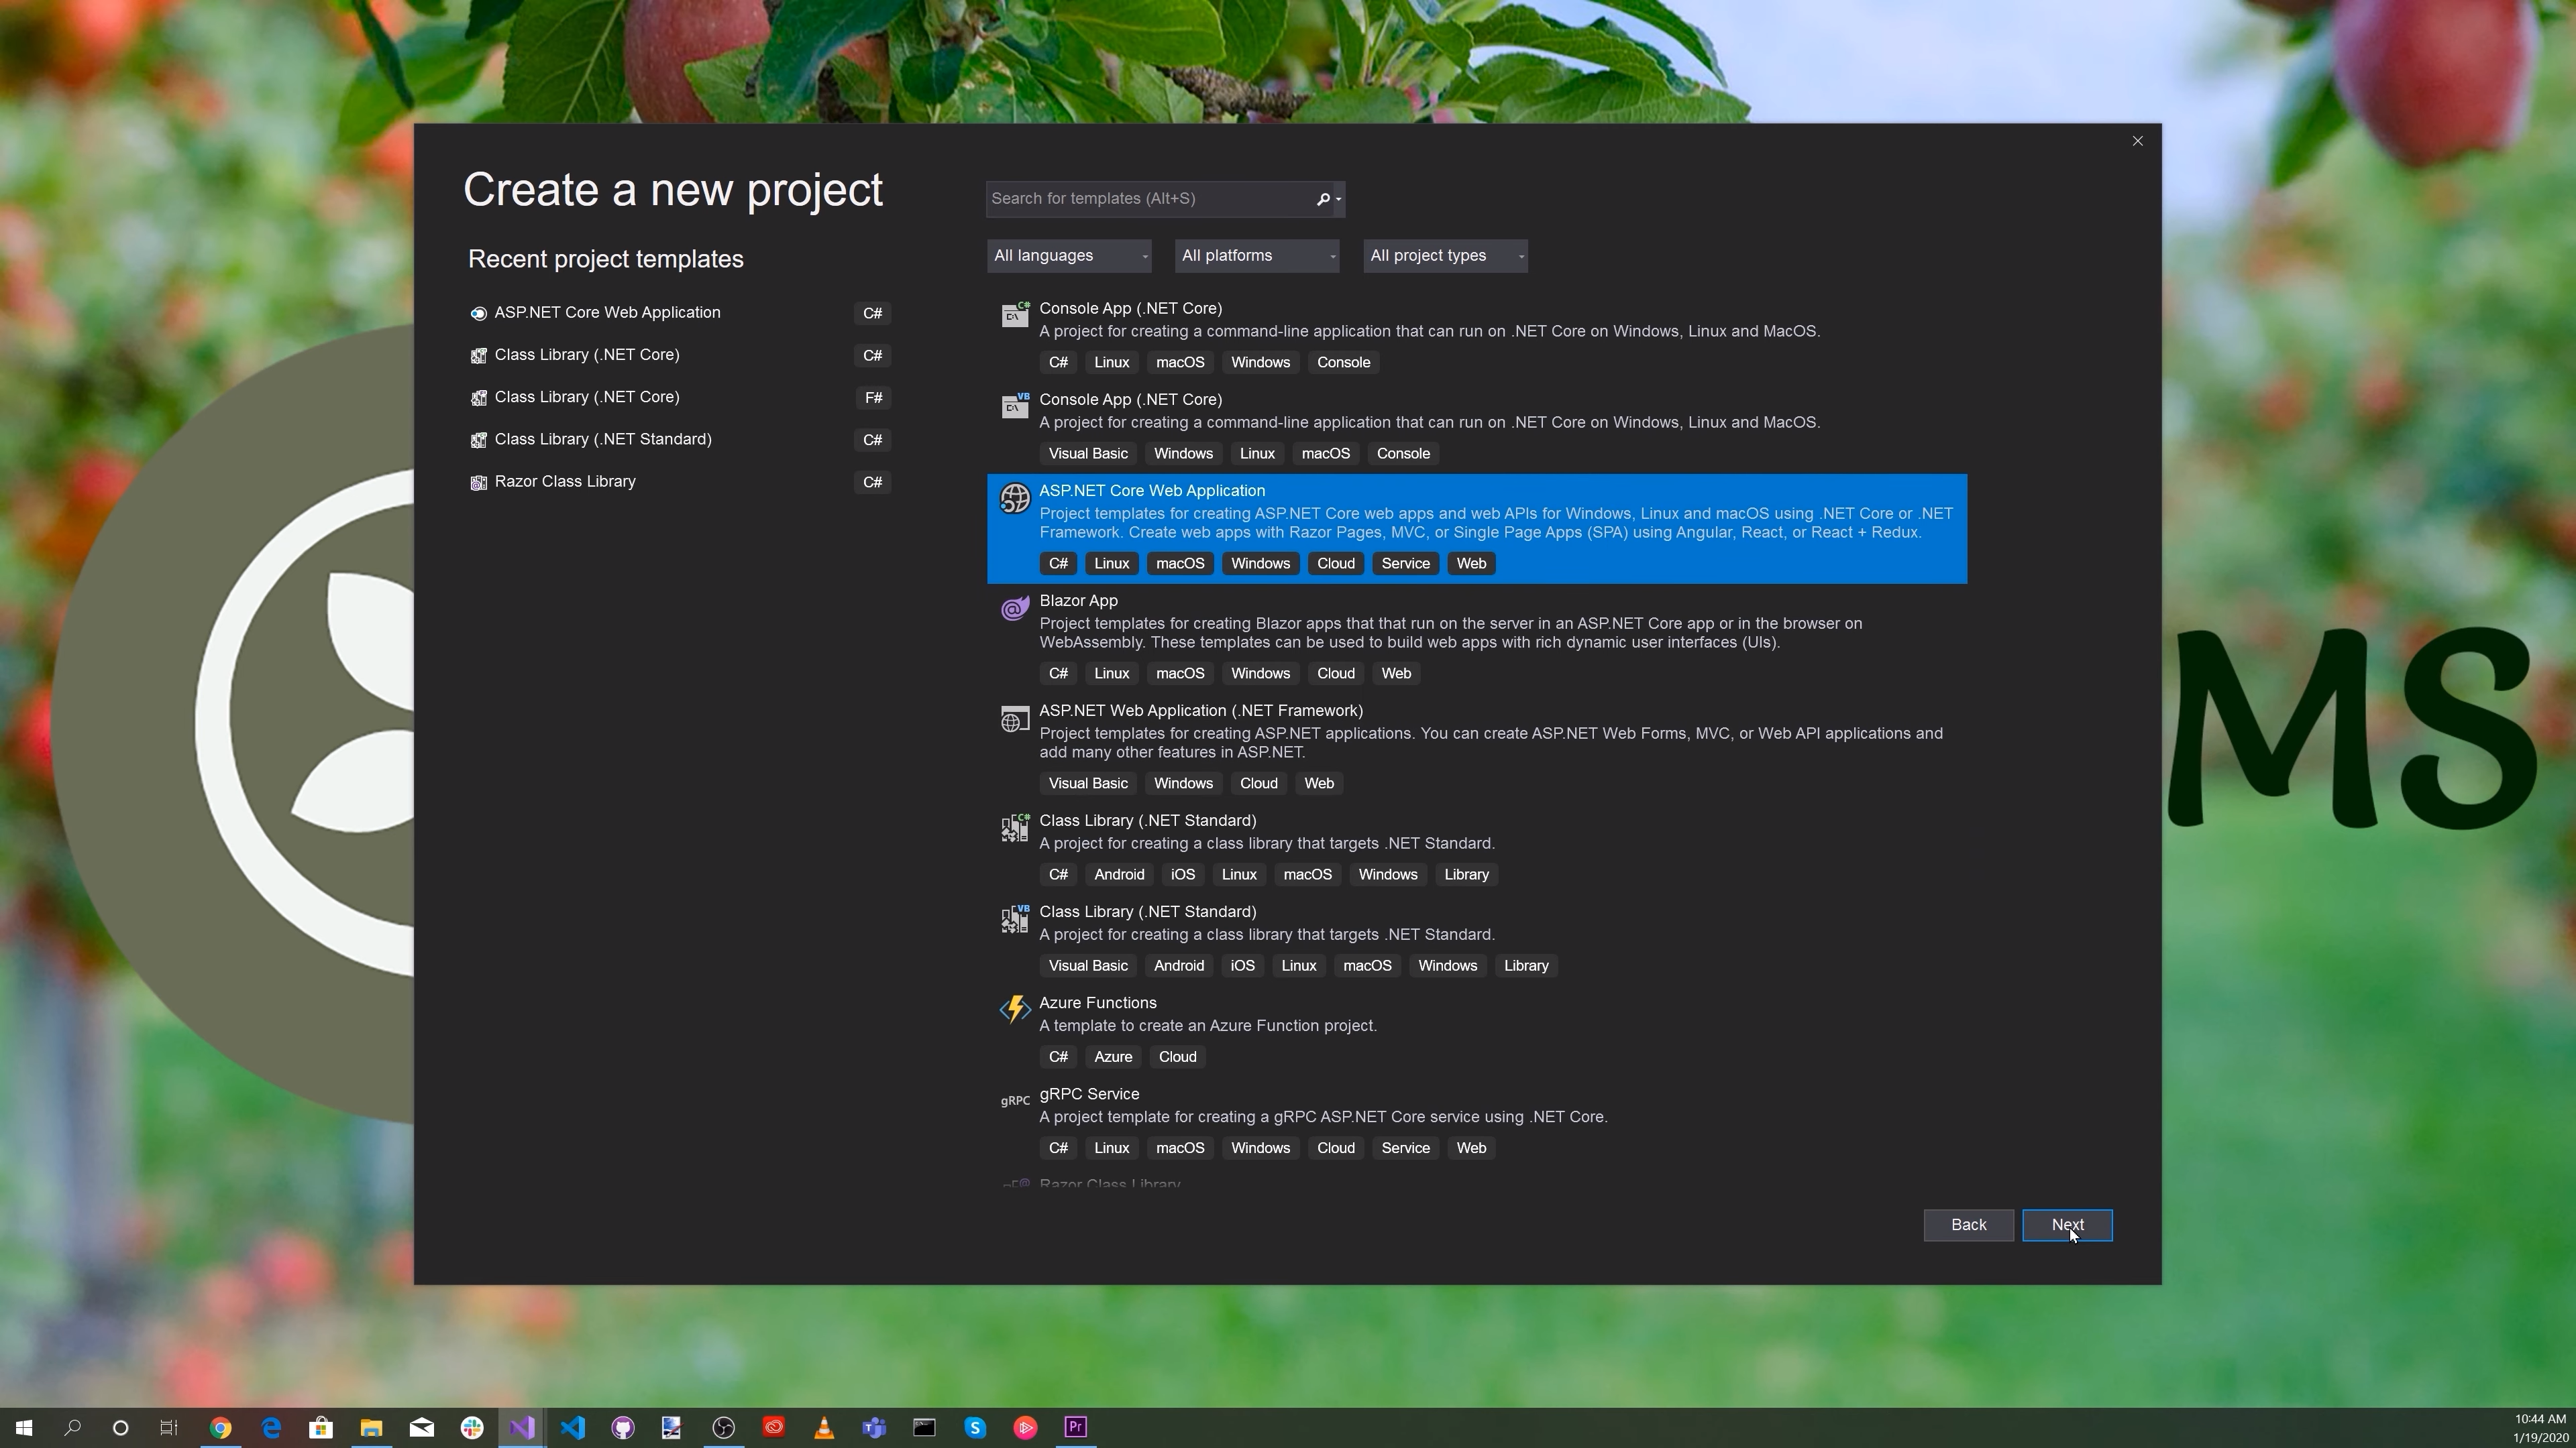
Task: Click the Next button
Action: click(x=2067, y=1225)
